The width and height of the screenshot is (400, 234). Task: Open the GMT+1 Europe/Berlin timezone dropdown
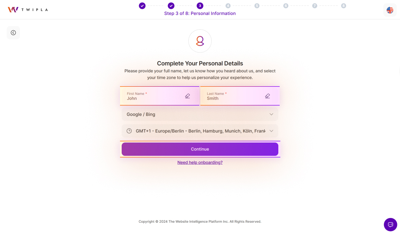pos(197,131)
